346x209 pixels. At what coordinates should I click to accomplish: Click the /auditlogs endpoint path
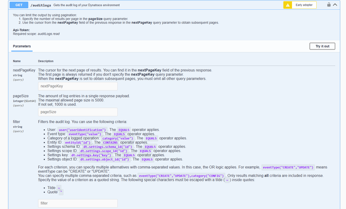pos(41,5)
